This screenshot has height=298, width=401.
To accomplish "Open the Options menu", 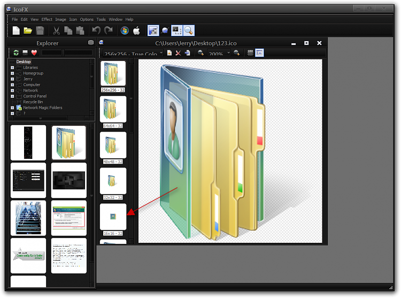I will [x=87, y=19].
